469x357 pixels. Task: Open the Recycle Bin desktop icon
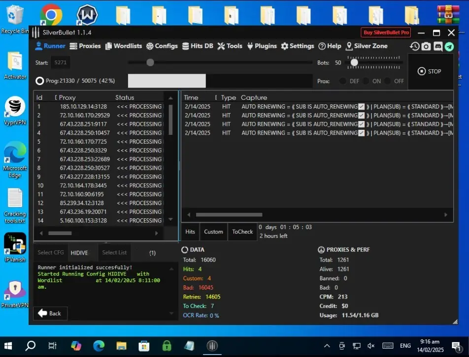14,19
